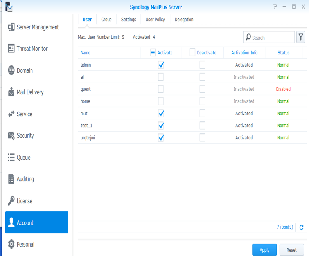Click the Reset button

(x=292, y=250)
